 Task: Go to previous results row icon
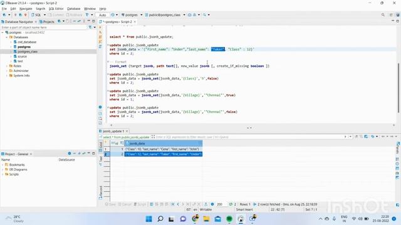[178, 204]
